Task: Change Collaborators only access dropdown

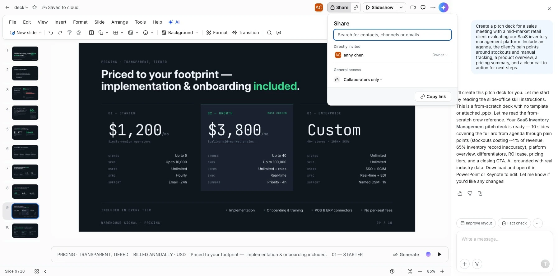Action: 363,80
